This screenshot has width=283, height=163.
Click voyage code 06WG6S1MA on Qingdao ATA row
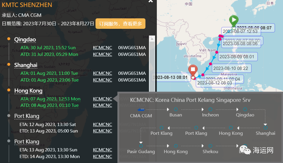click(x=132, y=48)
